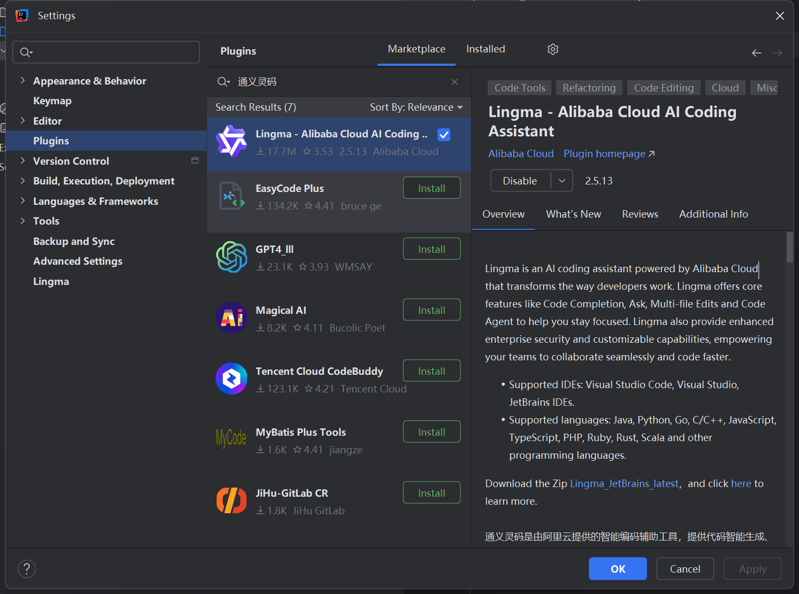
Task: Select the Lingma plugin icon
Action: click(x=232, y=141)
